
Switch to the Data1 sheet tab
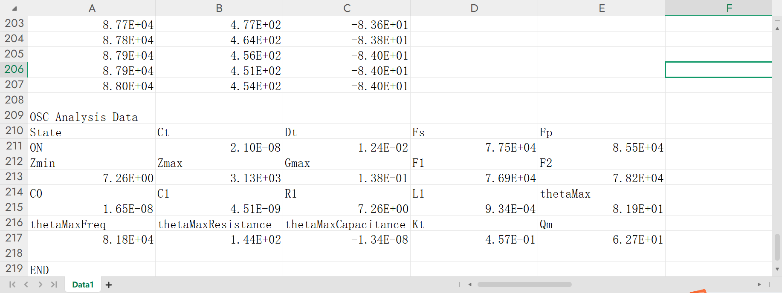click(83, 284)
